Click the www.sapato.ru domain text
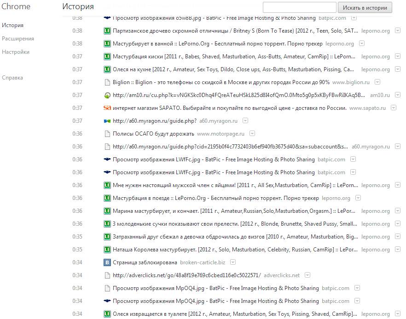Image resolution: width=406 pixels, height=319 pixels. pos(367,108)
